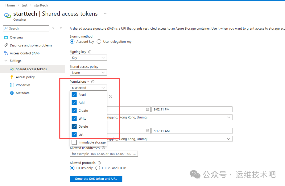Open the more options ellipsis near title
The image size is (285, 186).
pos(106,14)
